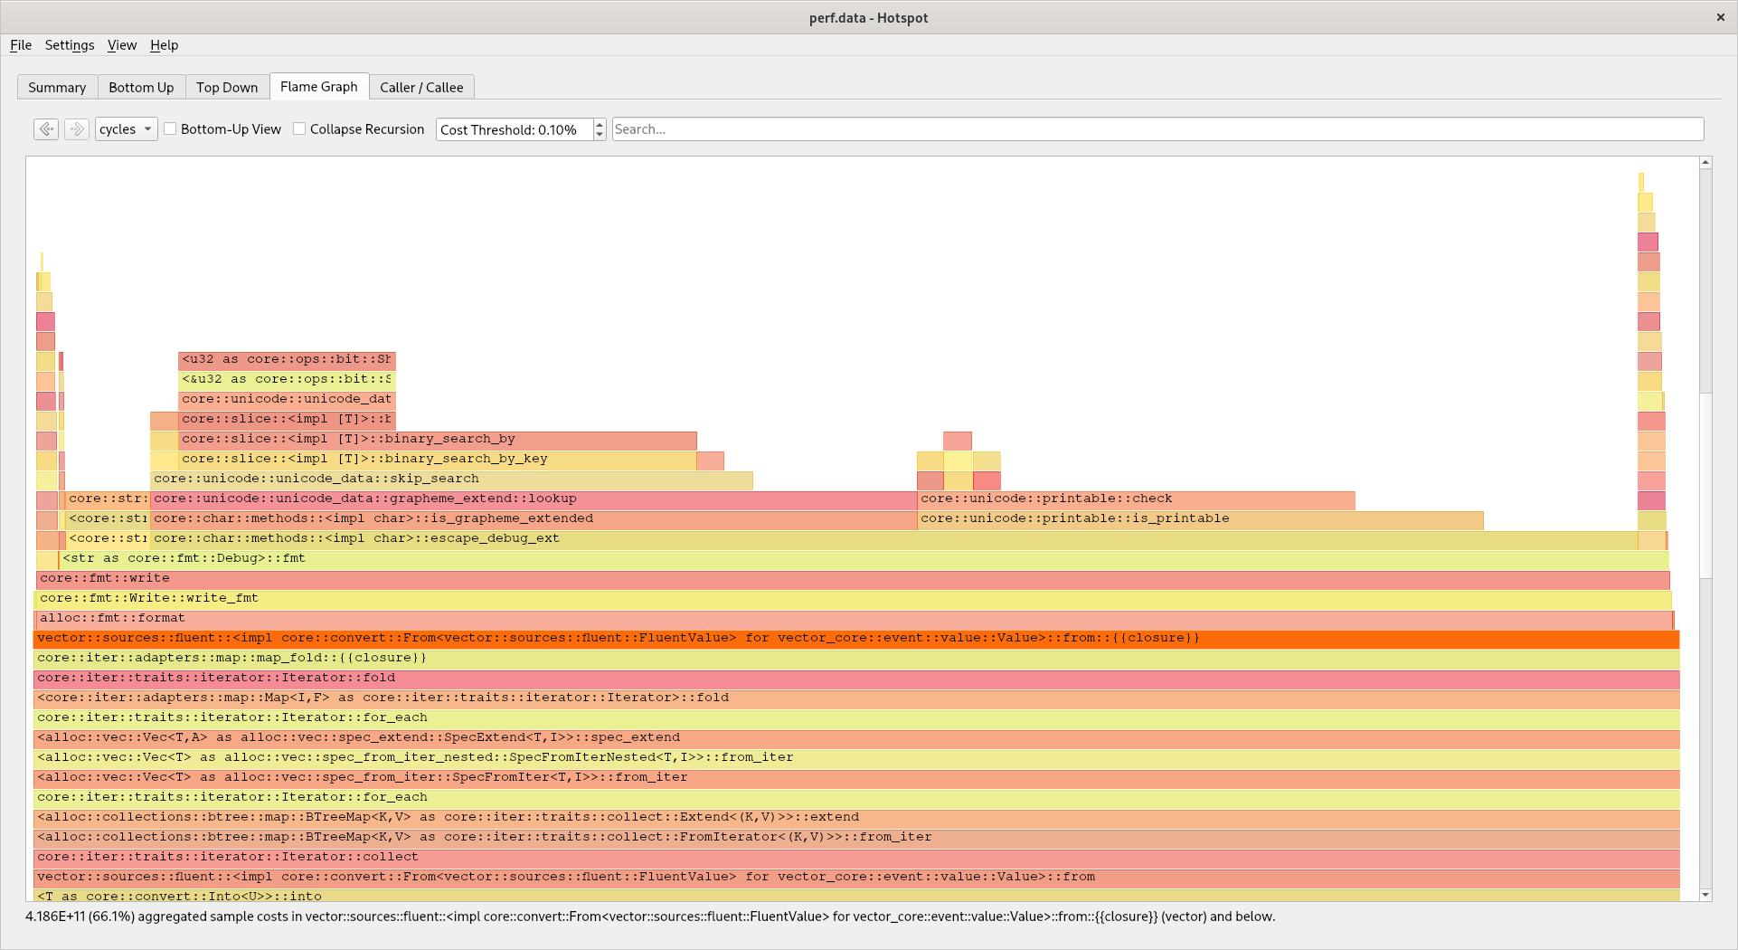Increase the Cost Threshold with the stepper

599,124
